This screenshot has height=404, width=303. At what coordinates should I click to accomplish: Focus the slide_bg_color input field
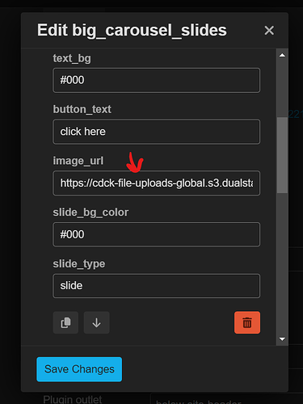coord(157,234)
